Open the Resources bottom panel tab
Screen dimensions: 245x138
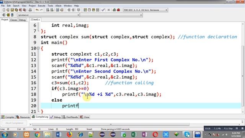(23, 117)
